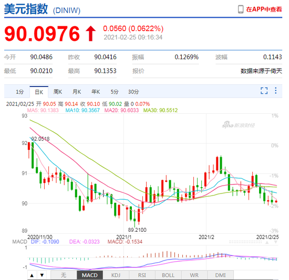Click the (DINIW) ticker symbol
This screenshot has width=289, height=280.
(67, 10)
